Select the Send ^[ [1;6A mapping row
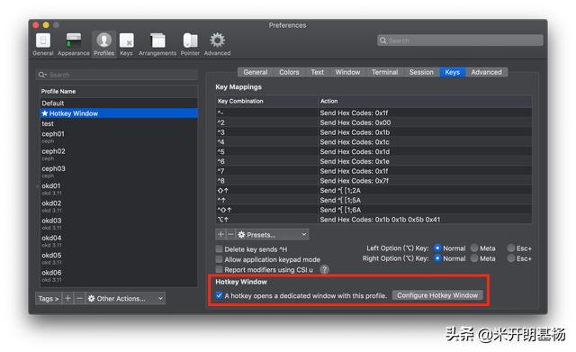Image resolution: width=576 pixels, height=352 pixels. 373,210
